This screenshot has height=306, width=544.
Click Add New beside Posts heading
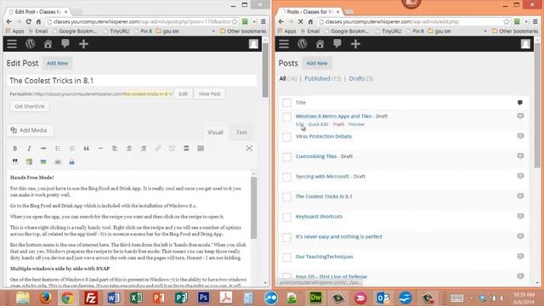coord(317,63)
